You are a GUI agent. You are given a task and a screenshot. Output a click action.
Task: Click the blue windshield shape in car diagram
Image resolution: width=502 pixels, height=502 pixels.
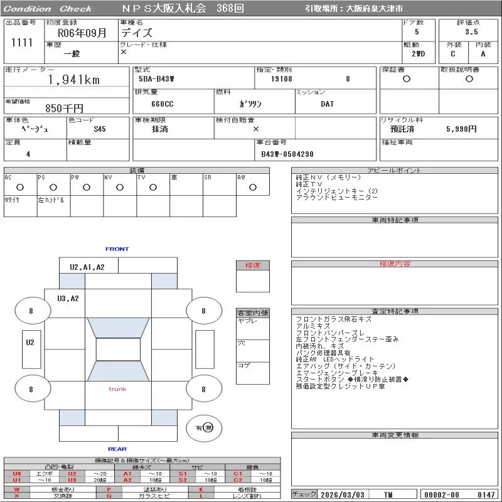point(117,328)
